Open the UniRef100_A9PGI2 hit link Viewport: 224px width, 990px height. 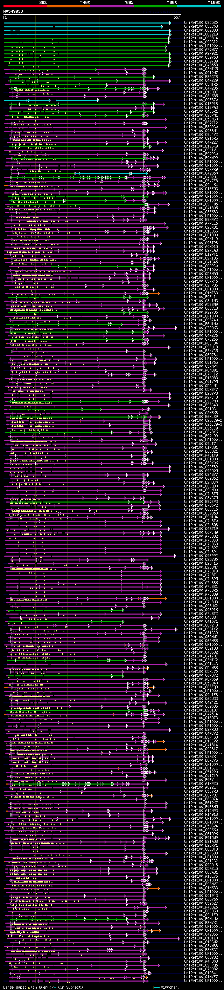201,42
